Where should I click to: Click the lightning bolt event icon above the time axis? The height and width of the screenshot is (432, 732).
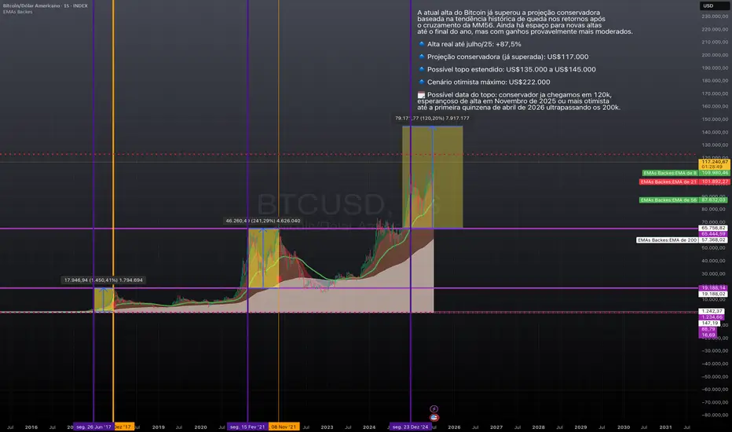click(x=434, y=408)
